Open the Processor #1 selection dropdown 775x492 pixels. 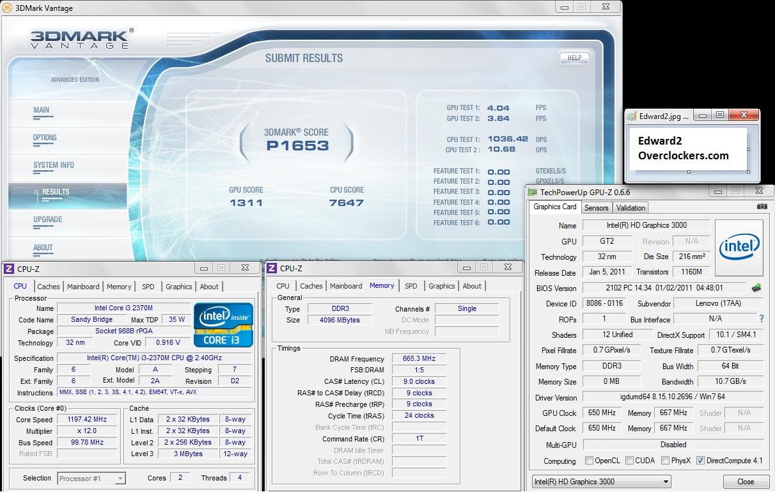point(91,478)
